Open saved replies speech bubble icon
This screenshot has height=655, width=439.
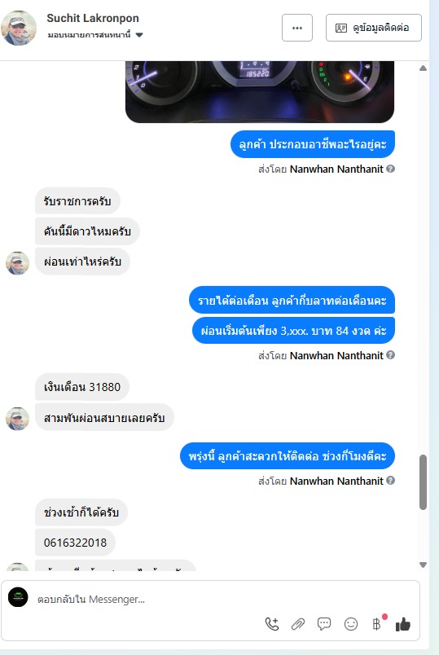pos(324,624)
